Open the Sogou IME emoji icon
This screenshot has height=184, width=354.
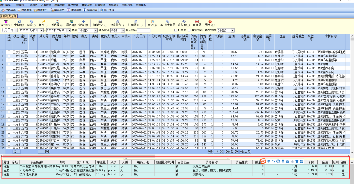278,161
